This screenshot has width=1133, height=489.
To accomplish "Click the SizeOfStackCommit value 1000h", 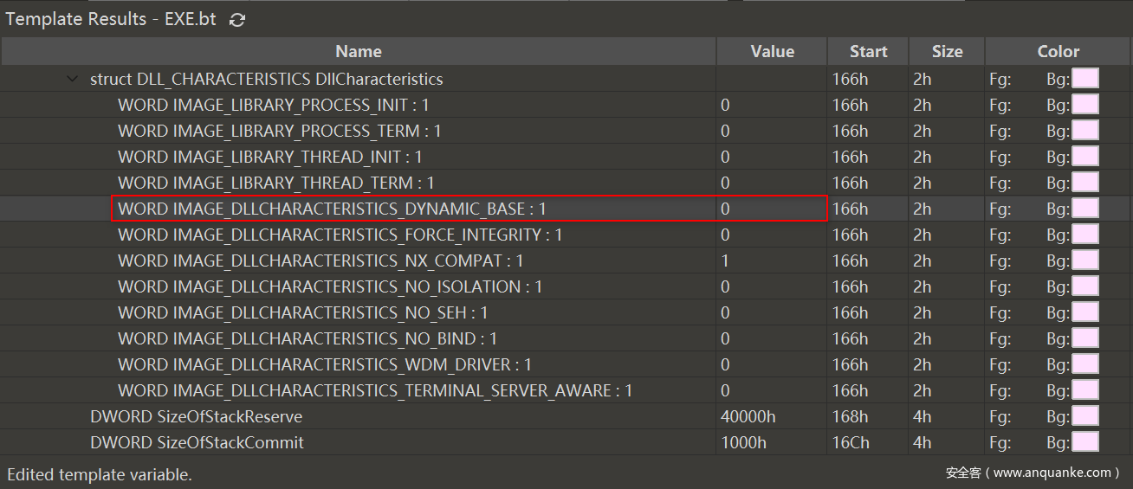I will (x=743, y=442).
